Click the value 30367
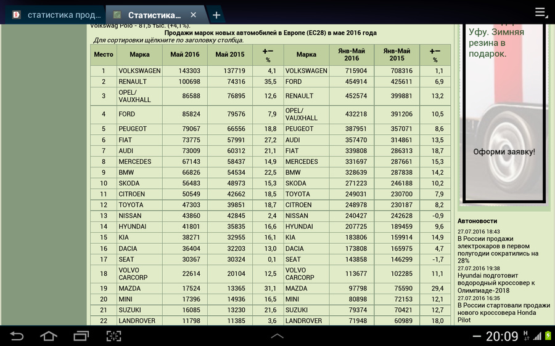The width and height of the screenshot is (555, 346). pos(191,259)
